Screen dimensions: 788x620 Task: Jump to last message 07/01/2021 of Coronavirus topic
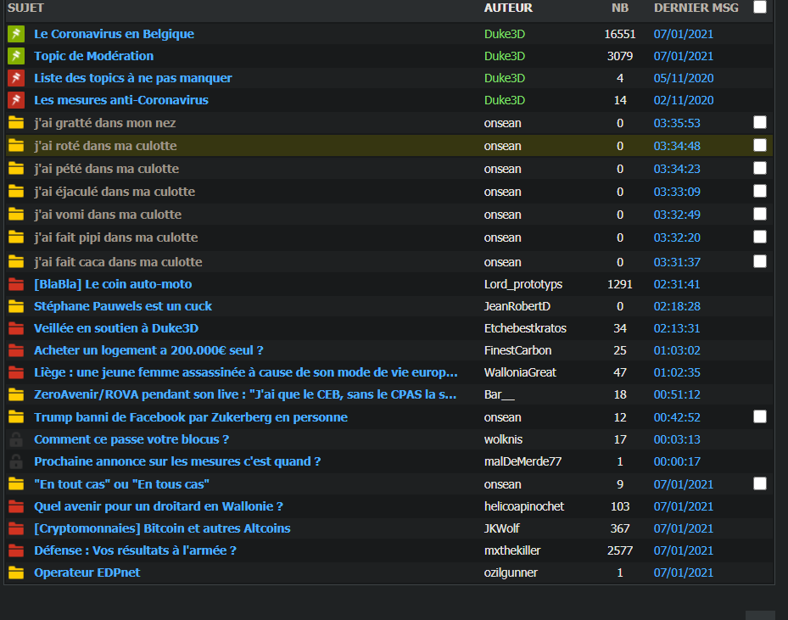coord(684,34)
